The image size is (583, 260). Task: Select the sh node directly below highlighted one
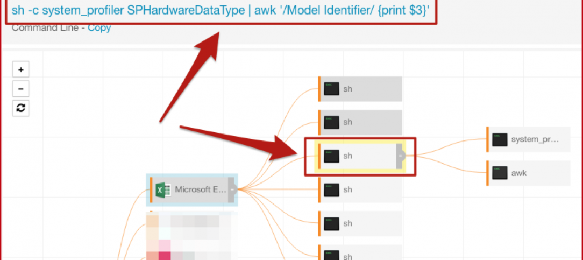click(x=360, y=189)
